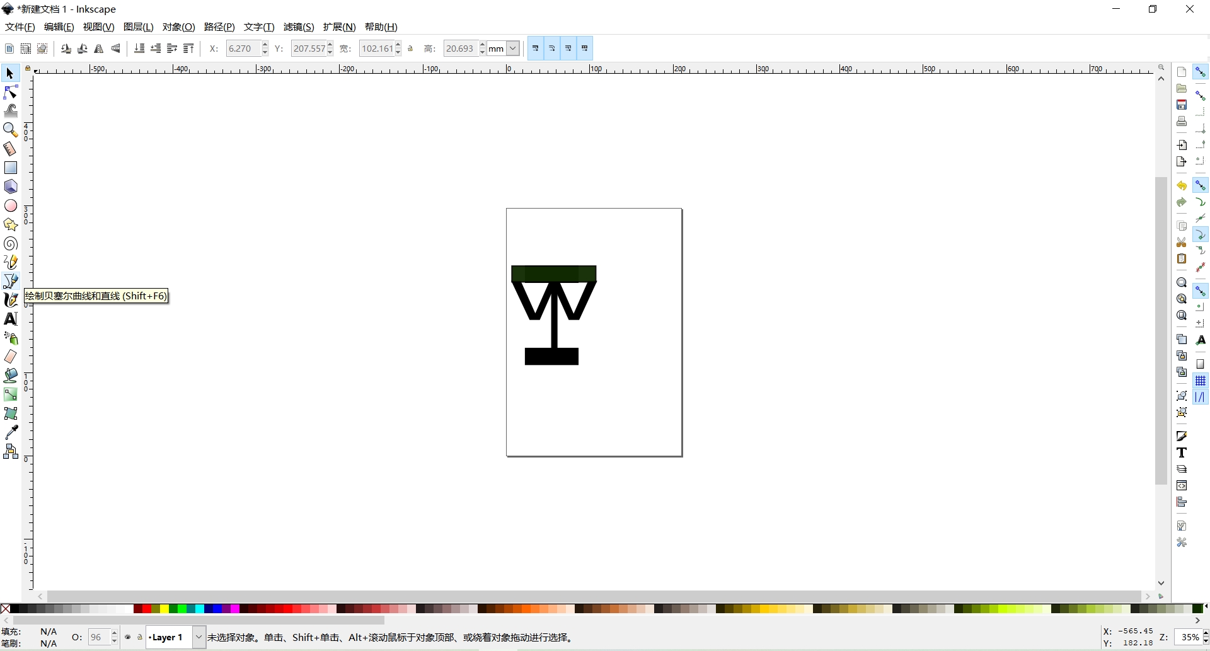The image size is (1210, 651).
Task: Click the width 102.161 input field
Action: [377, 49]
